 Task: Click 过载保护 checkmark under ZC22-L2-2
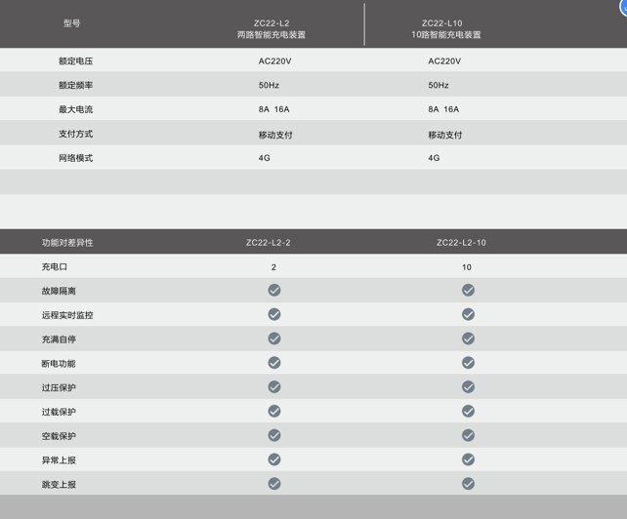click(x=274, y=411)
